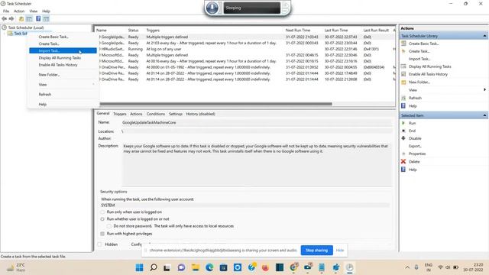Choose New Folder in context menu
Image resolution: width=489 pixels, height=275 pixels.
pos(49,75)
